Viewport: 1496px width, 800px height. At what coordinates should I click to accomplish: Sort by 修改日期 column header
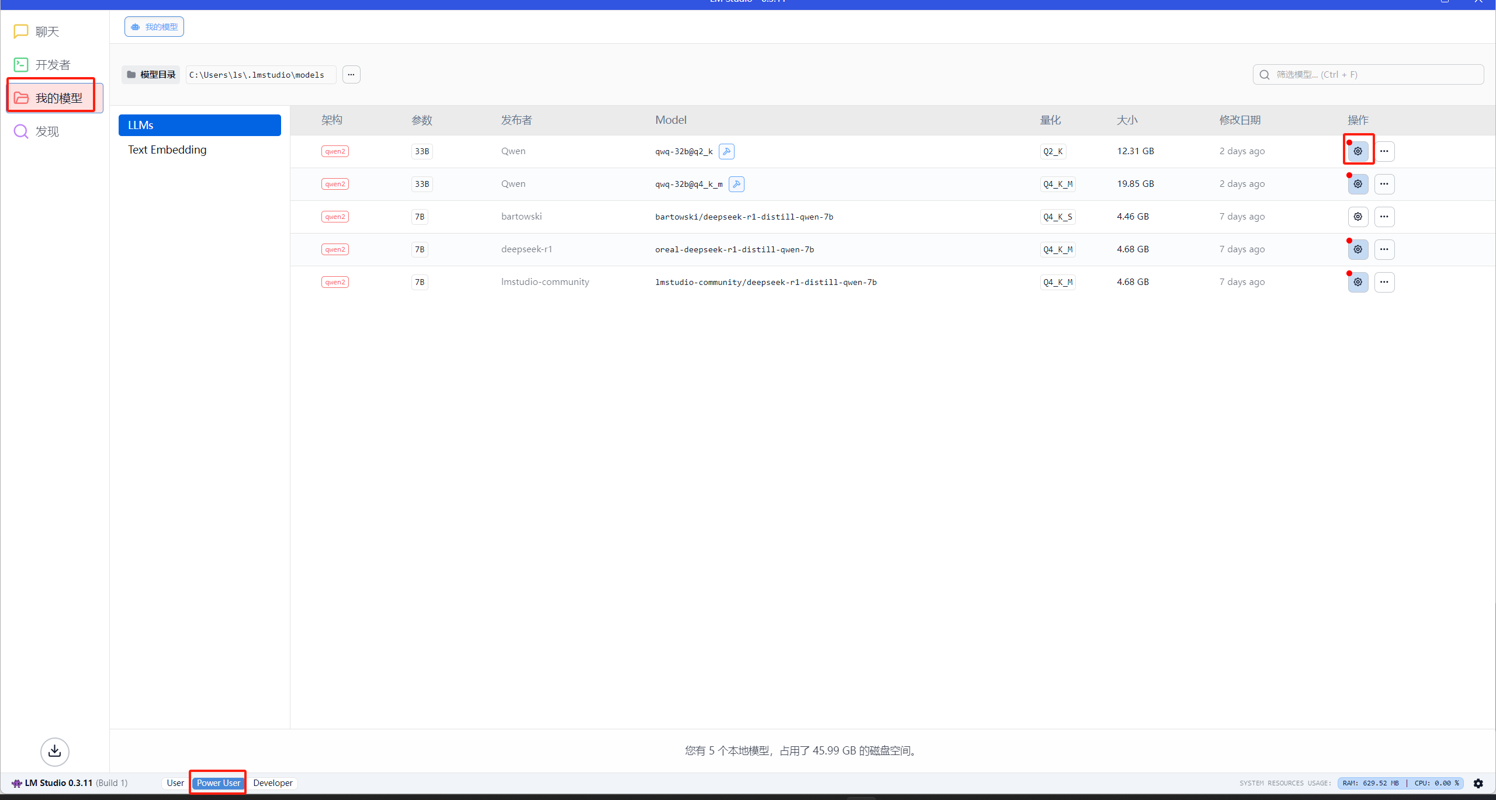point(1240,120)
